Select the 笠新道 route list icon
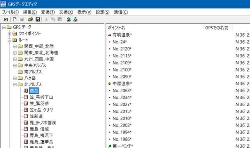Screen dimensions: 250x148 click(26, 116)
